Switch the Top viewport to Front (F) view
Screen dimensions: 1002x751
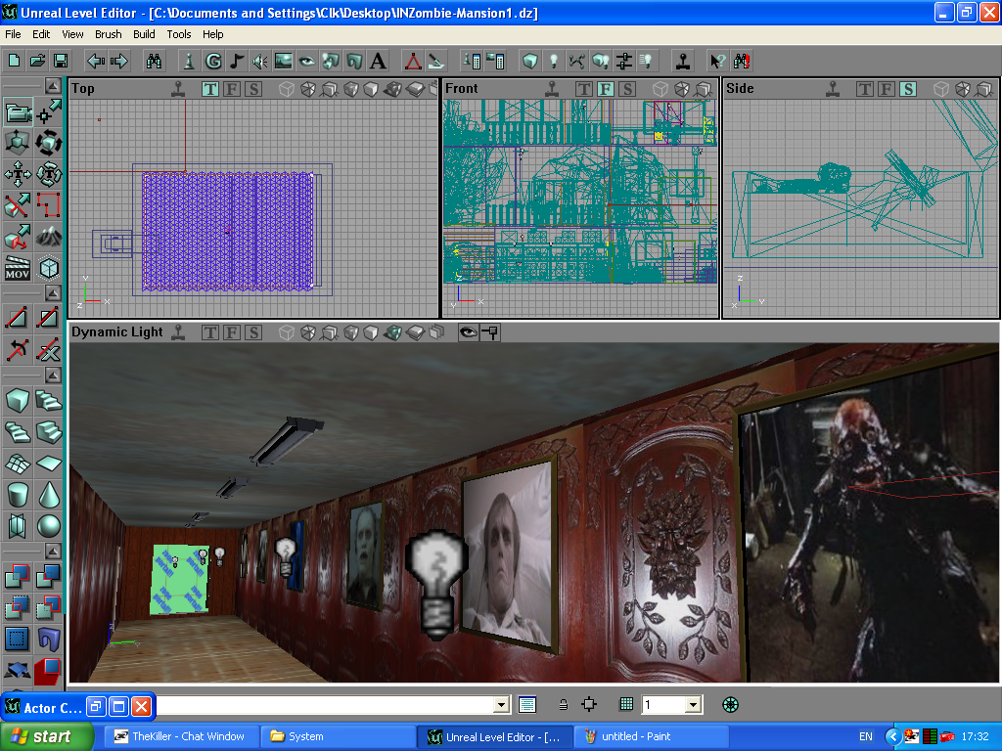232,89
